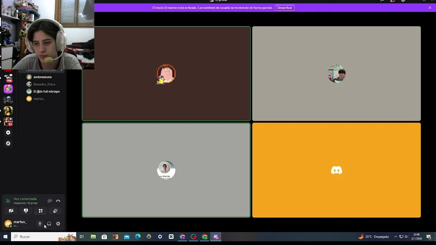436x245 pixels.
Task: Open volume control in system tray
Action: (406, 237)
